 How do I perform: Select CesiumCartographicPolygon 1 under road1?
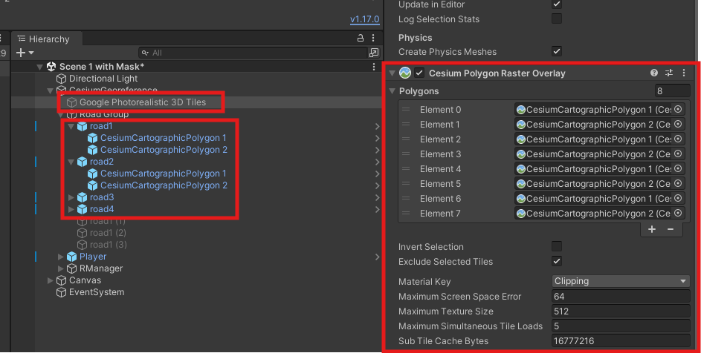click(x=164, y=138)
